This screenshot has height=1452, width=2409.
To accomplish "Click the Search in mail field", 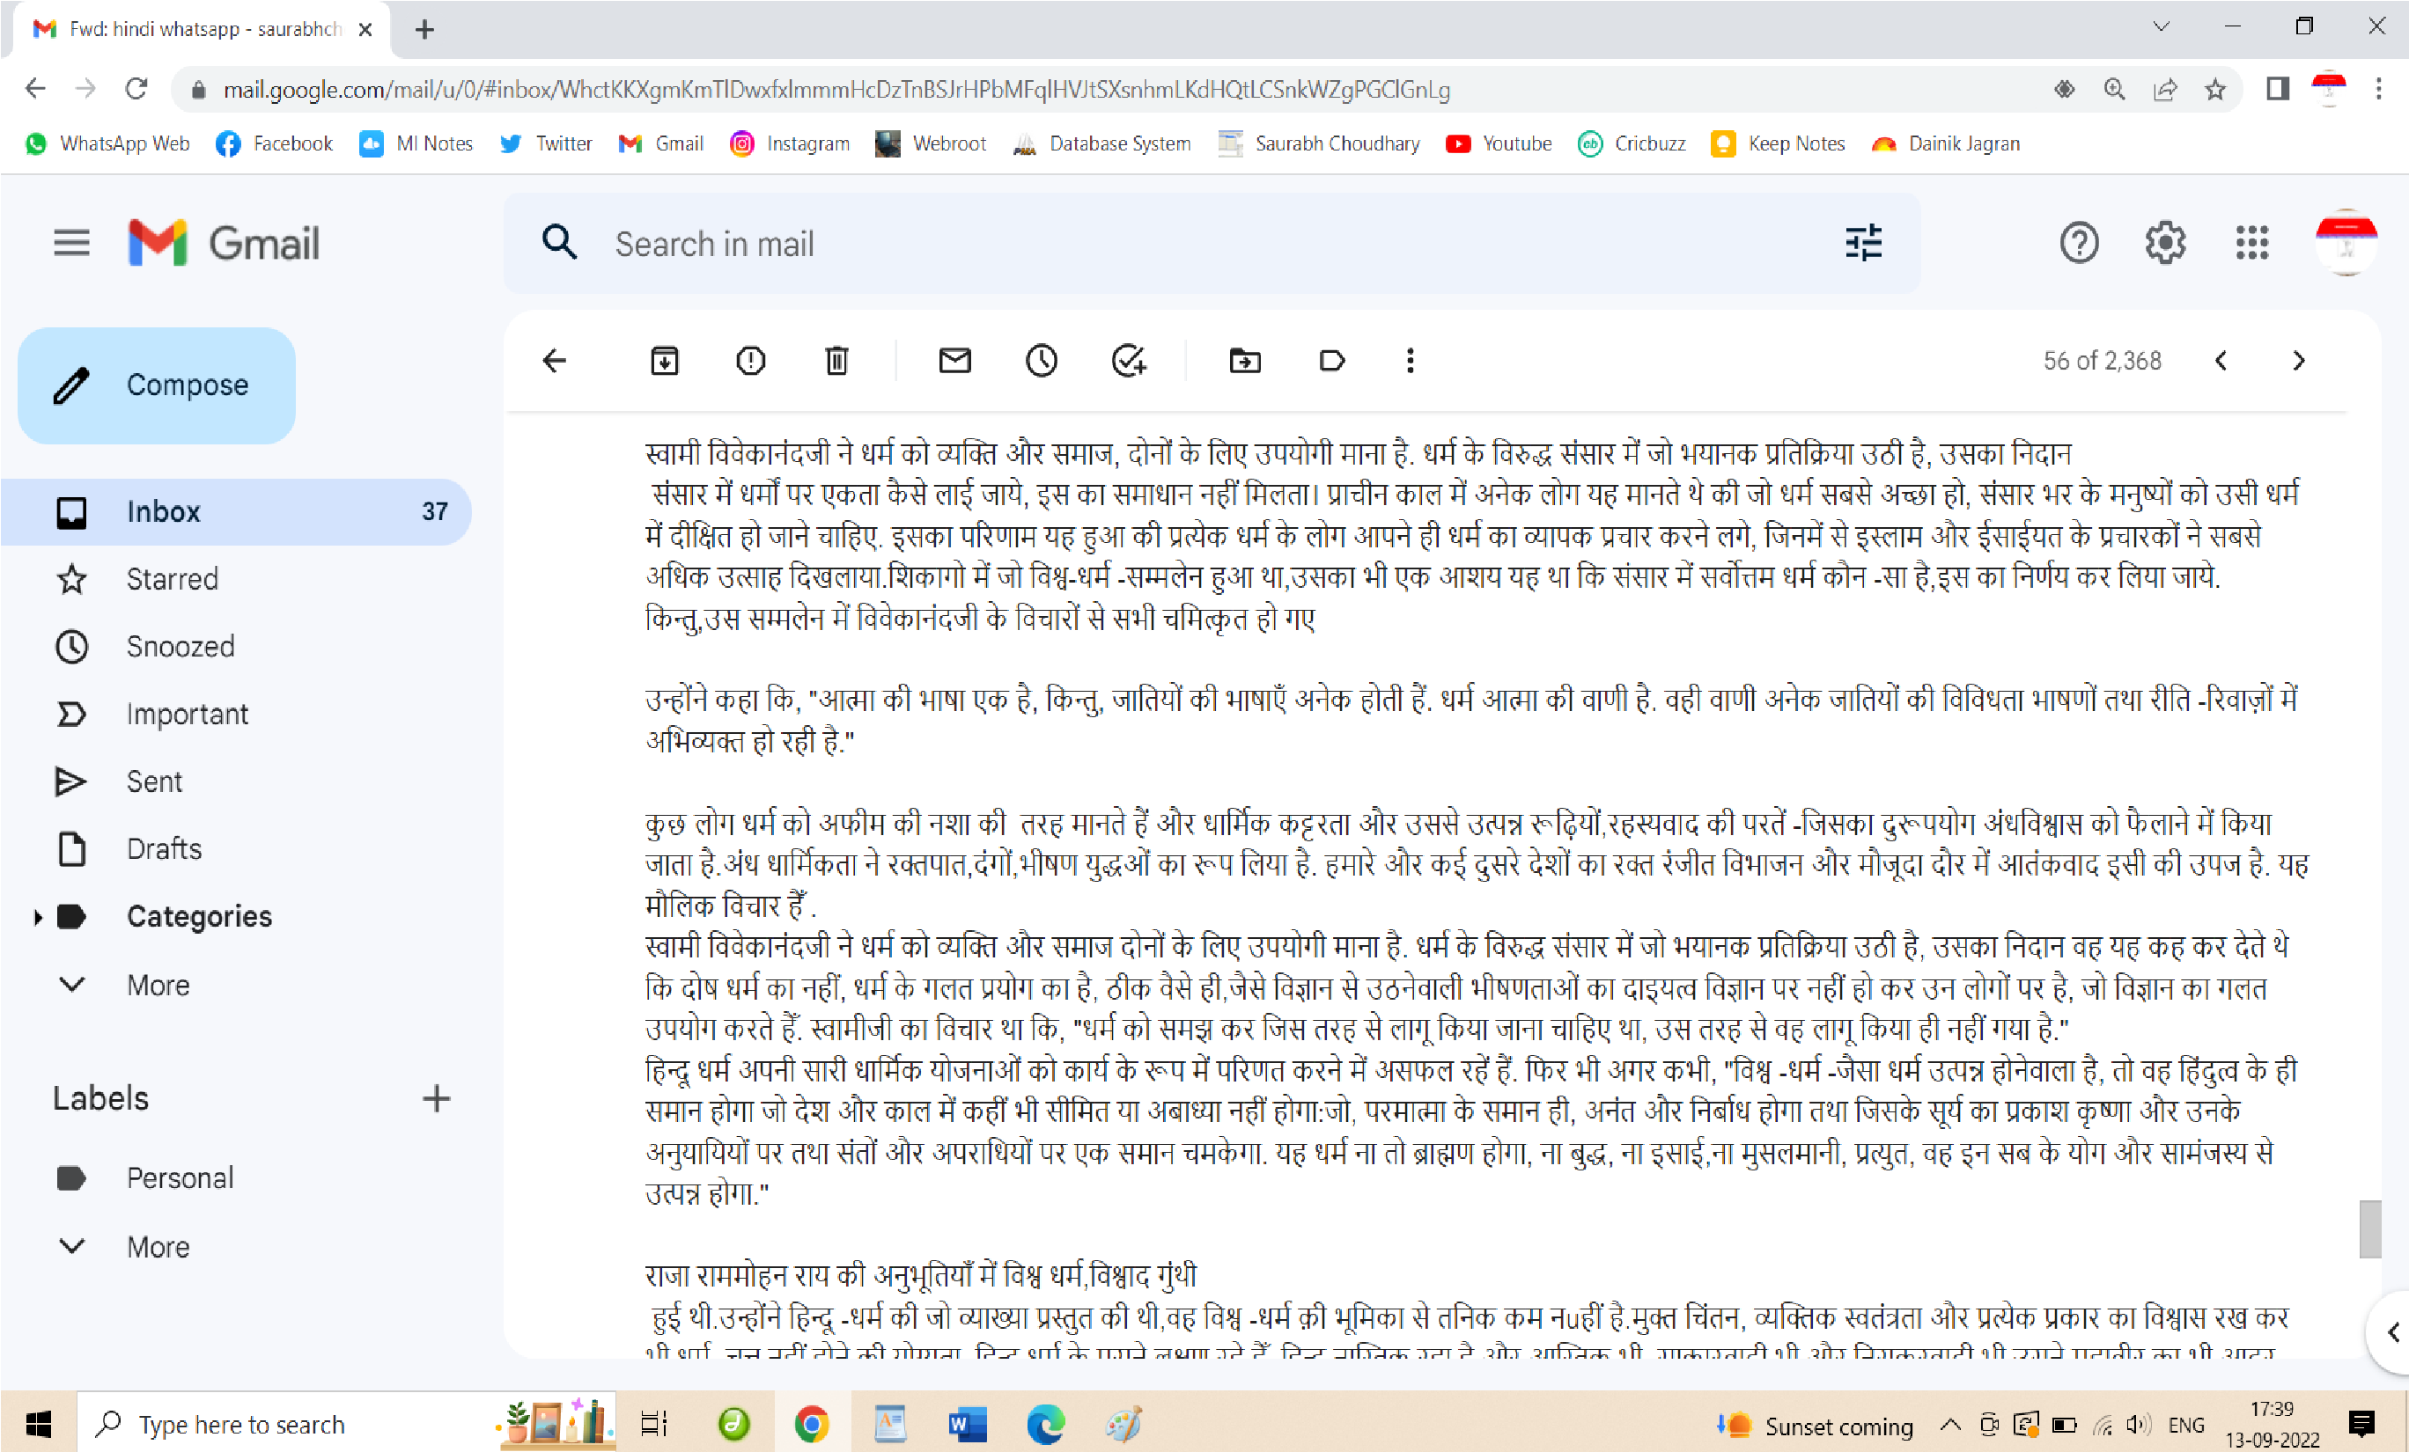I will (1212, 243).
